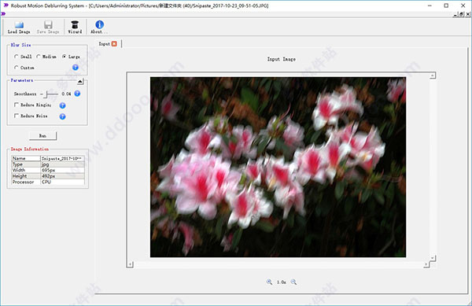Zoom out of the input image
Viewport: 472px width, 306px height.
point(293,282)
